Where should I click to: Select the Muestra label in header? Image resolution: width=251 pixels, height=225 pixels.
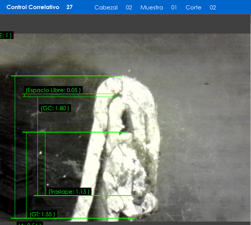(x=152, y=8)
